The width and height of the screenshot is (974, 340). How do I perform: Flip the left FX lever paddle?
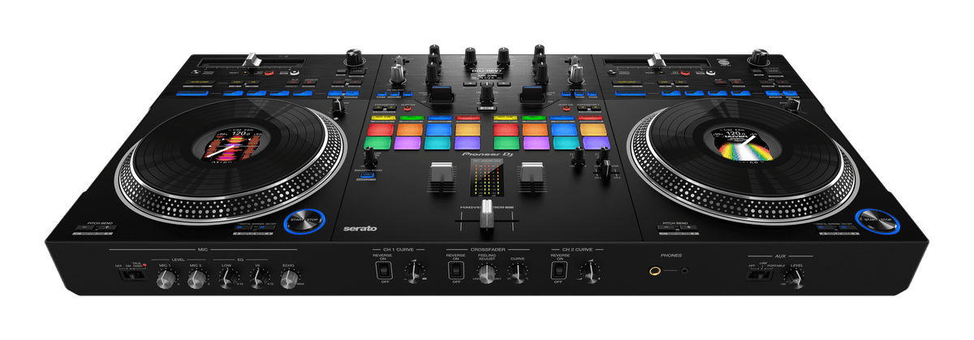coord(442,95)
